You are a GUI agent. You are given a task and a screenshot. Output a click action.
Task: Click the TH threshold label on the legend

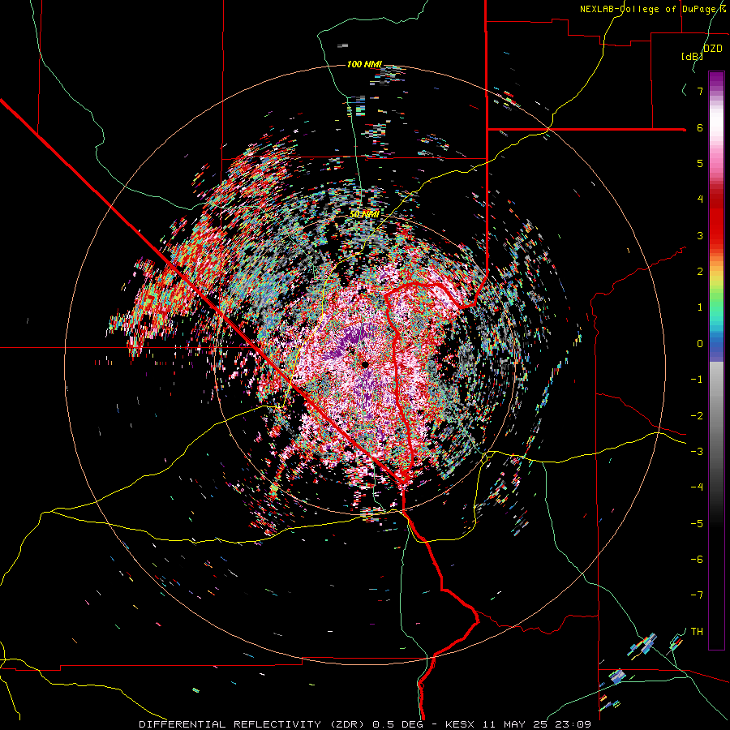click(697, 632)
